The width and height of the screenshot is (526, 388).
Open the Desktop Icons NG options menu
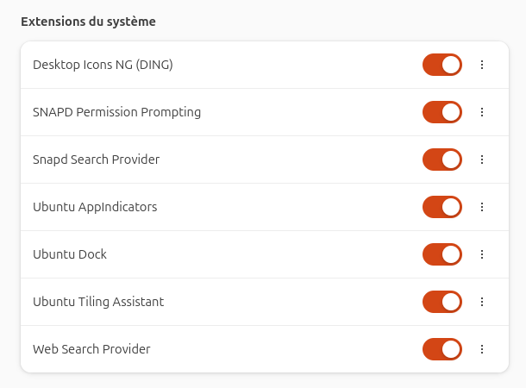482,65
